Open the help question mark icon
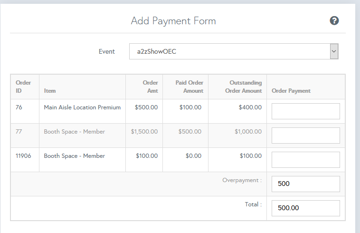 tap(334, 20)
